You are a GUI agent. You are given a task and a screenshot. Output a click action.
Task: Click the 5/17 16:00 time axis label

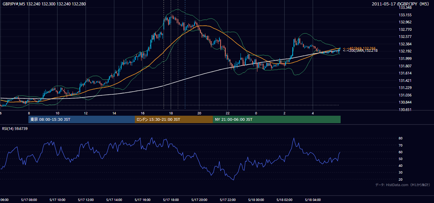pyautogui.click(x=142, y=200)
